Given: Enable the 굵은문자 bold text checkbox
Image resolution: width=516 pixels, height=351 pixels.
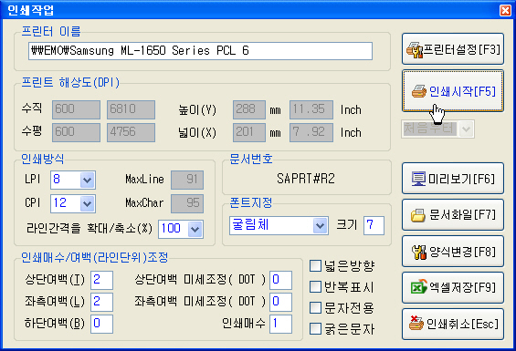Looking at the screenshot, I should [315, 328].
